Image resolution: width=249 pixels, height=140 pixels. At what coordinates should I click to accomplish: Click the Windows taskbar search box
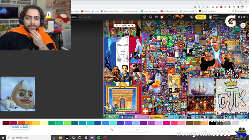[28, 138]
